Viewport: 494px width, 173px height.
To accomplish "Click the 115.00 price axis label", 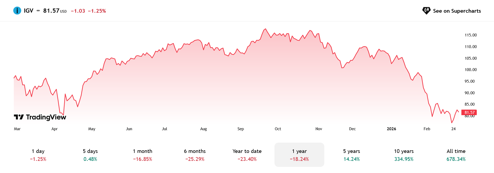I will (471, 35).
